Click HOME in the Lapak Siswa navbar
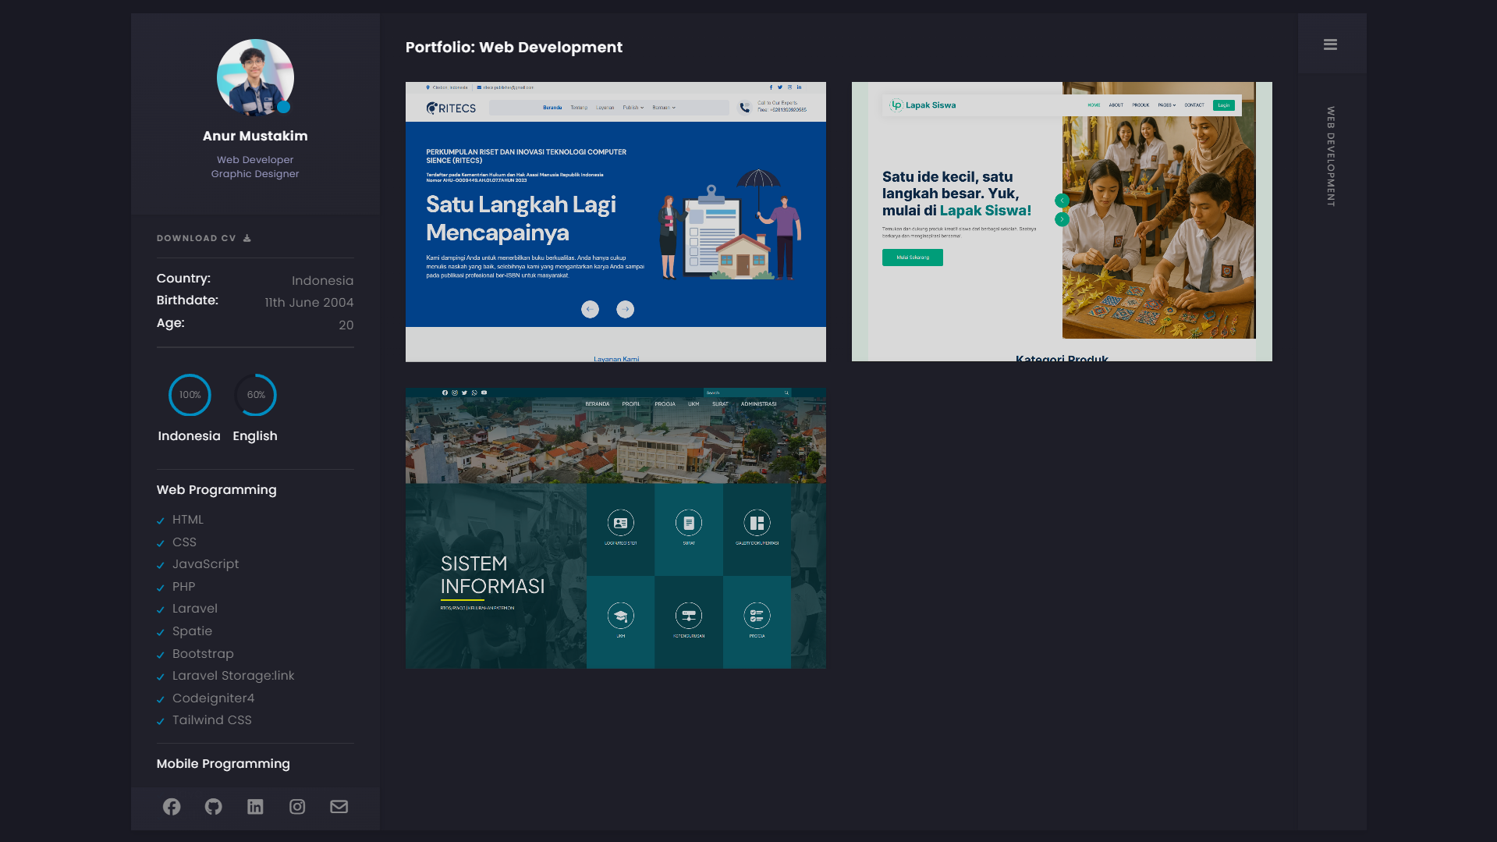The image size is (1497, 842). pyautogui.click(x=1094, y=105)
